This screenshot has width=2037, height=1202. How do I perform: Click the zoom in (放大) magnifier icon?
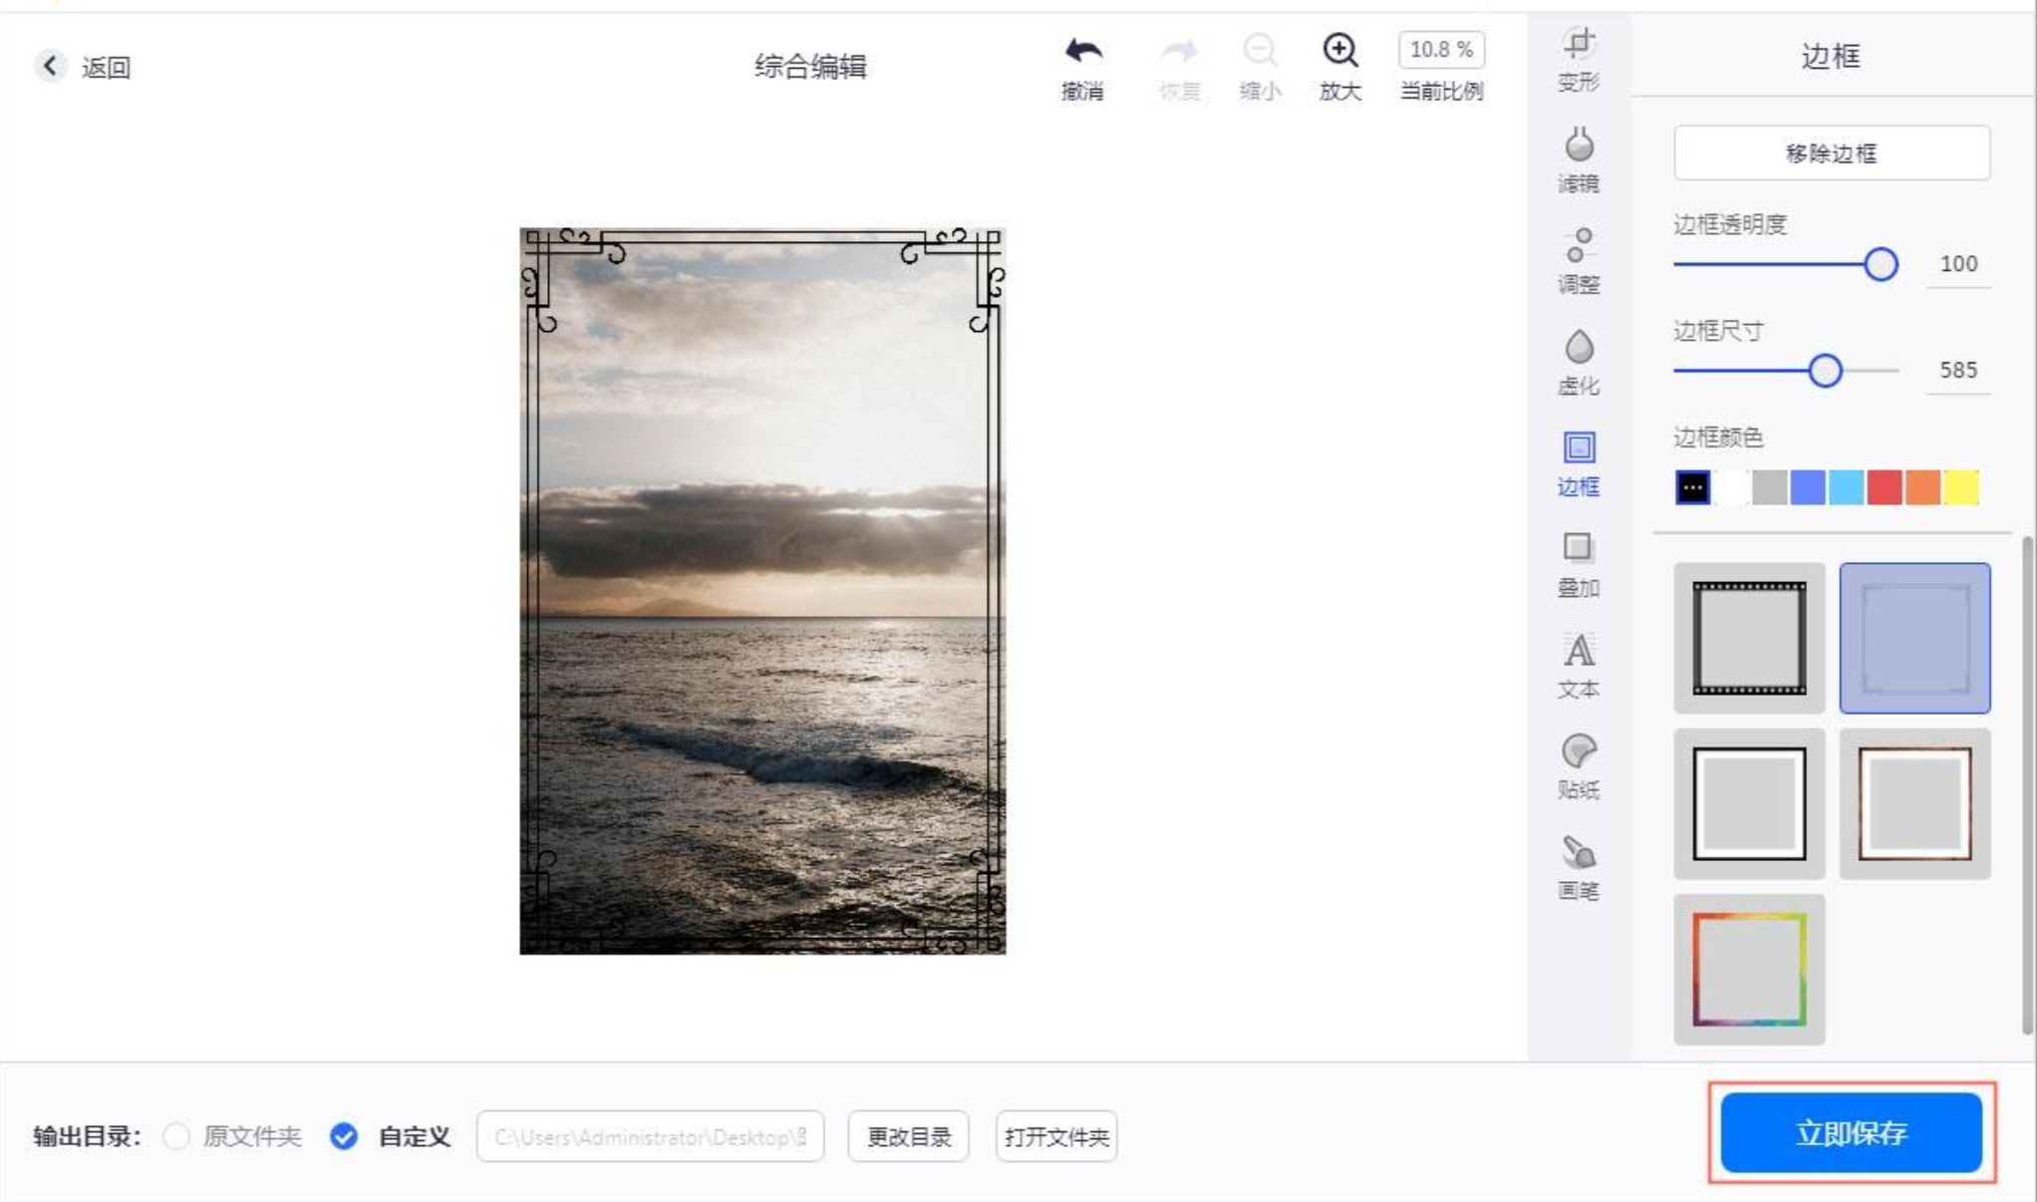click(1339, 50)
